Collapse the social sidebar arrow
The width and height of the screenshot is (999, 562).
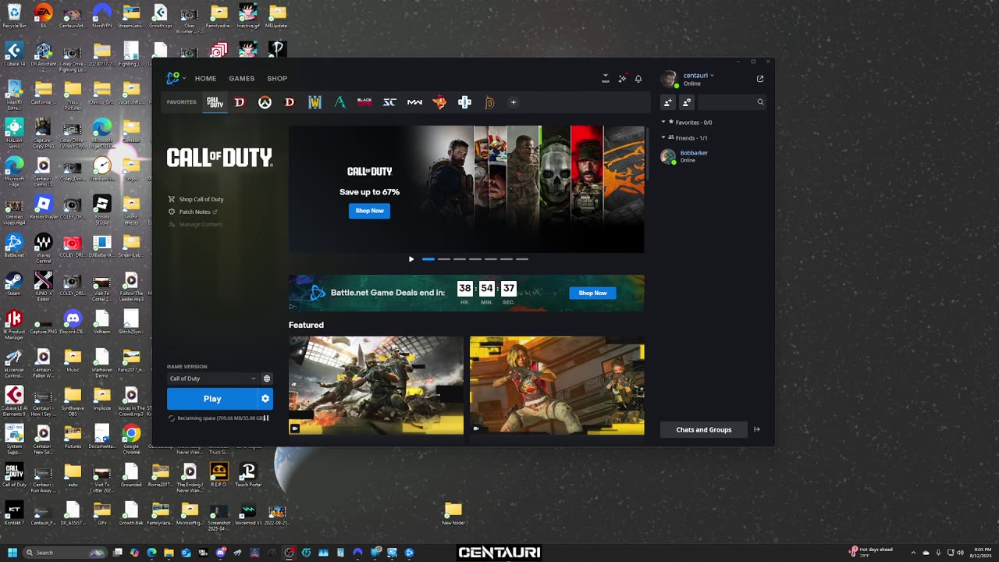coord(757,430)
